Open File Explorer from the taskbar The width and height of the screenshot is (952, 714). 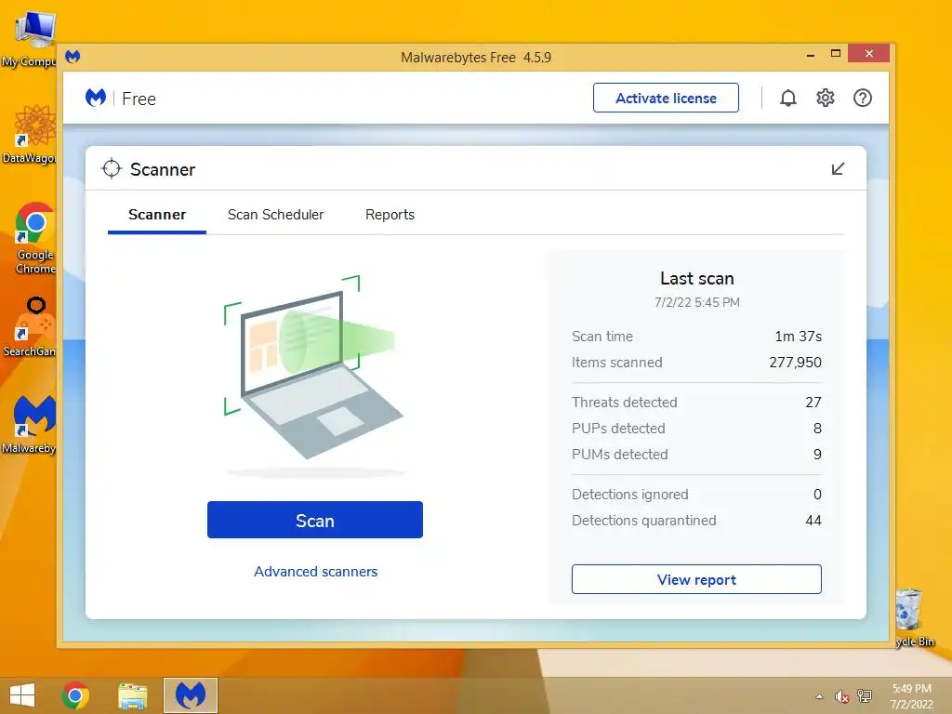132,695
